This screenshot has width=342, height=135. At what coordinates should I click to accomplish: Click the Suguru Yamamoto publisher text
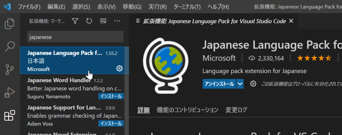49,97
